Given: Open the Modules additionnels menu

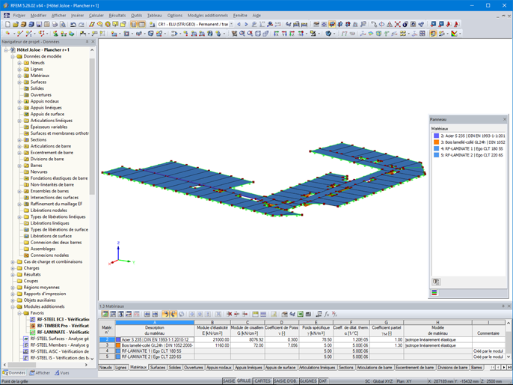Looking at the screenshot, I should coord(207,16).
